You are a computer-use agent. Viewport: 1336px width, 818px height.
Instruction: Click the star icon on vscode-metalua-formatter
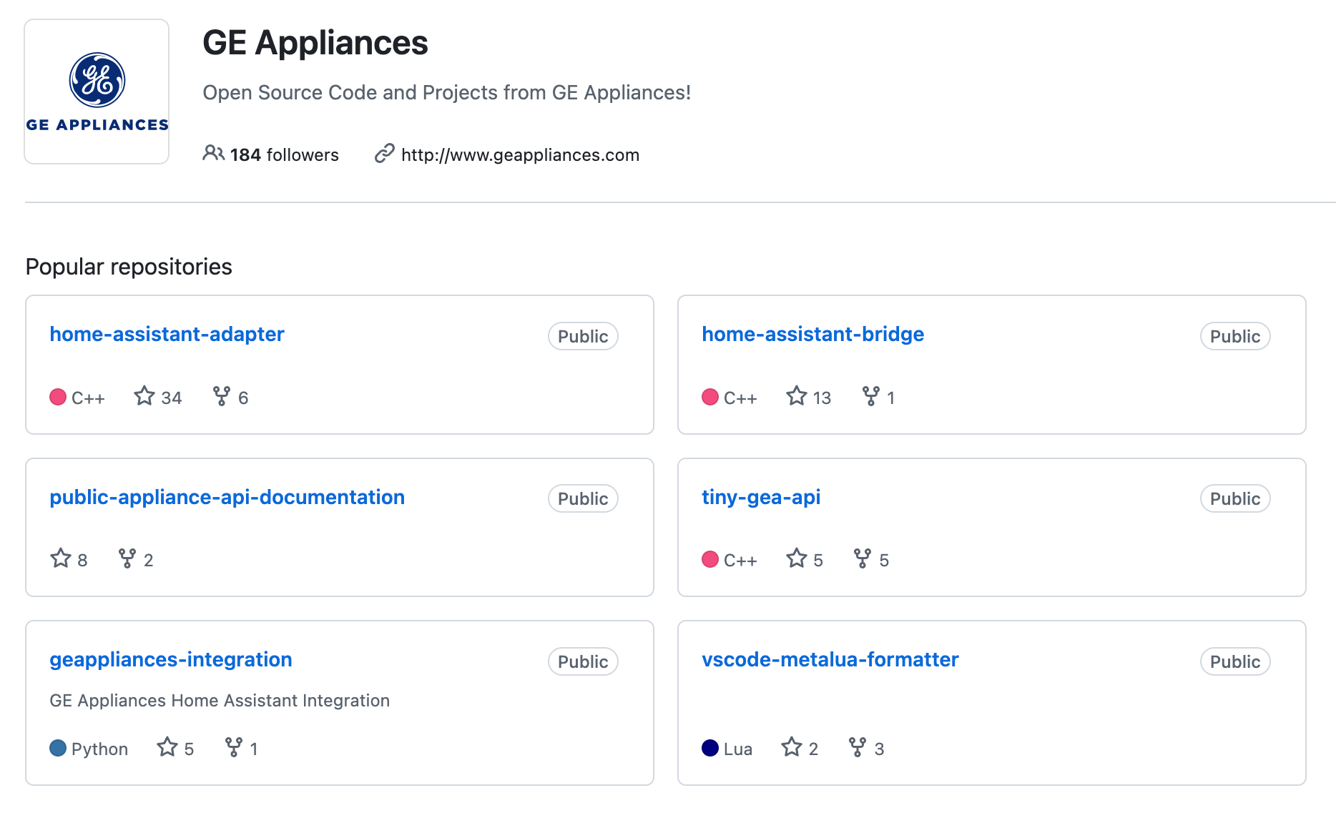tap(792, 747)
